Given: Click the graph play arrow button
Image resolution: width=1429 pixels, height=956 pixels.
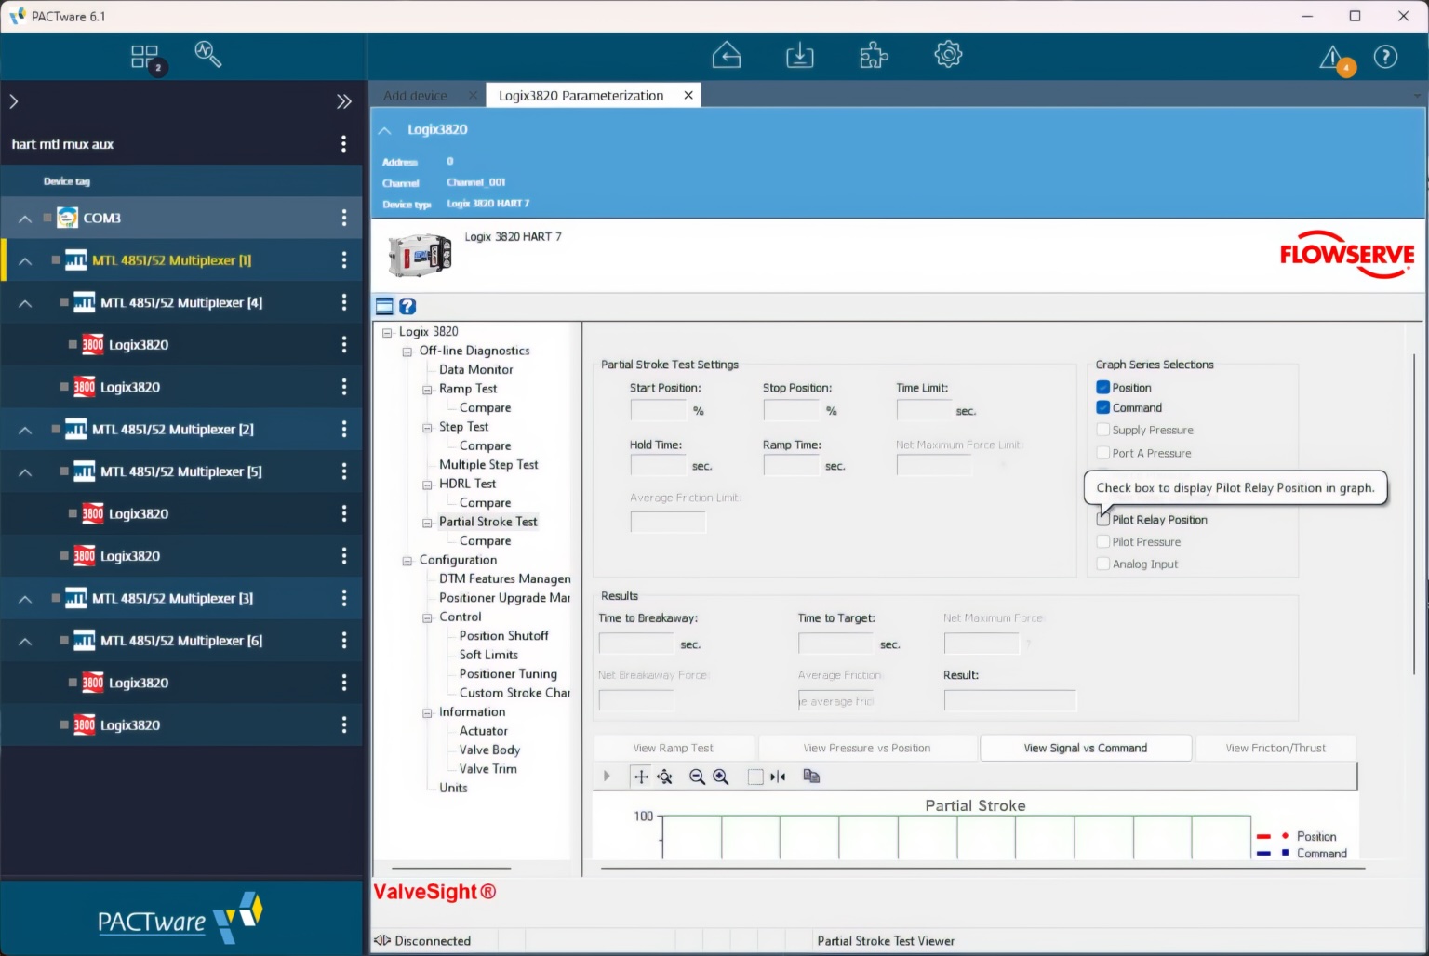Looking at the screenshot, I should 607,776.
